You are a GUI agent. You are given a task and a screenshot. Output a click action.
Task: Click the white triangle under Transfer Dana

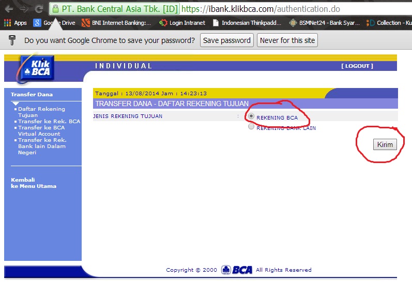click(16, 104)
